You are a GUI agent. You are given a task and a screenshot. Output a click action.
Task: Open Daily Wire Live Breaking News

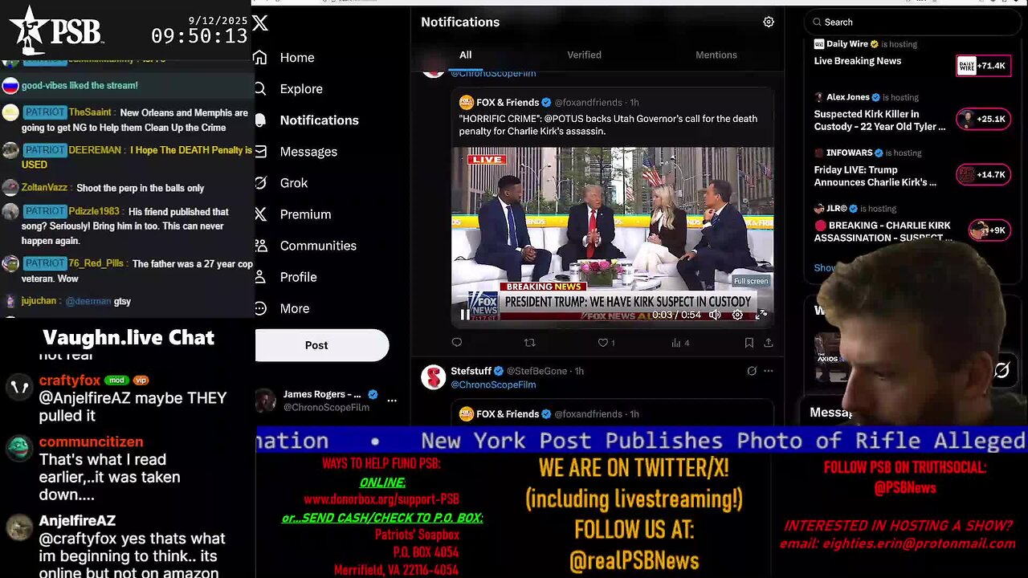click(858, 61)
